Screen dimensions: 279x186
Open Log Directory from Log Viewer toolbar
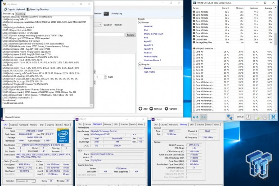pos(38,9)
